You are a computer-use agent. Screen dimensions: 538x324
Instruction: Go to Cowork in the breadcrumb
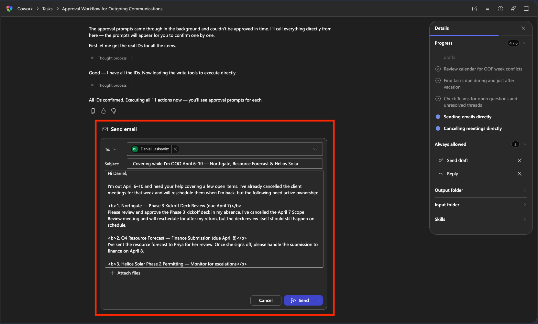coord(25,9)
